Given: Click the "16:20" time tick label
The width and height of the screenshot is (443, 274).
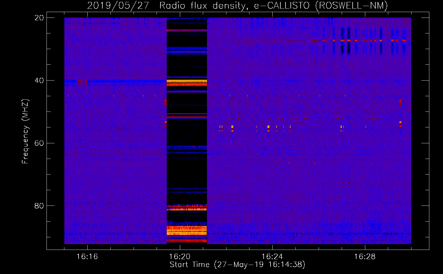Looking at the screenshot, I should [180, 257].
